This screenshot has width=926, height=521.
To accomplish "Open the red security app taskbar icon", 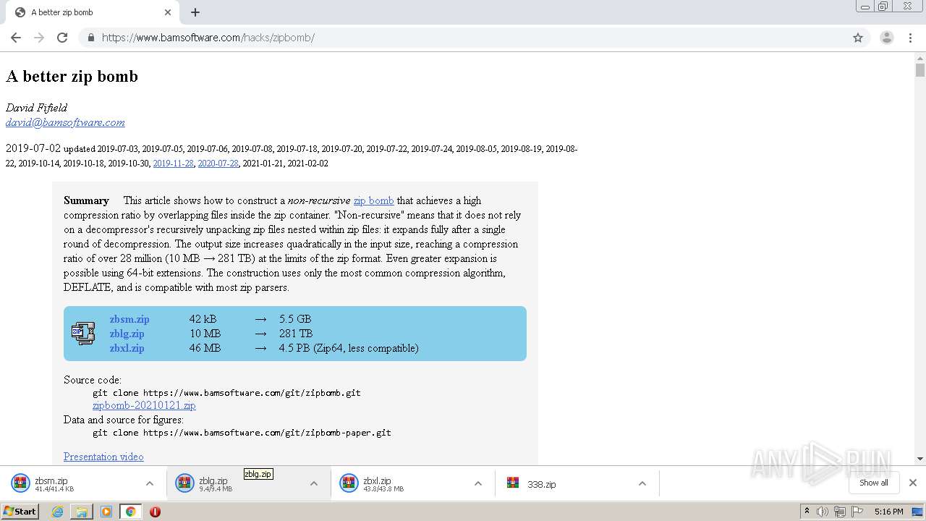I will point(155,512).
